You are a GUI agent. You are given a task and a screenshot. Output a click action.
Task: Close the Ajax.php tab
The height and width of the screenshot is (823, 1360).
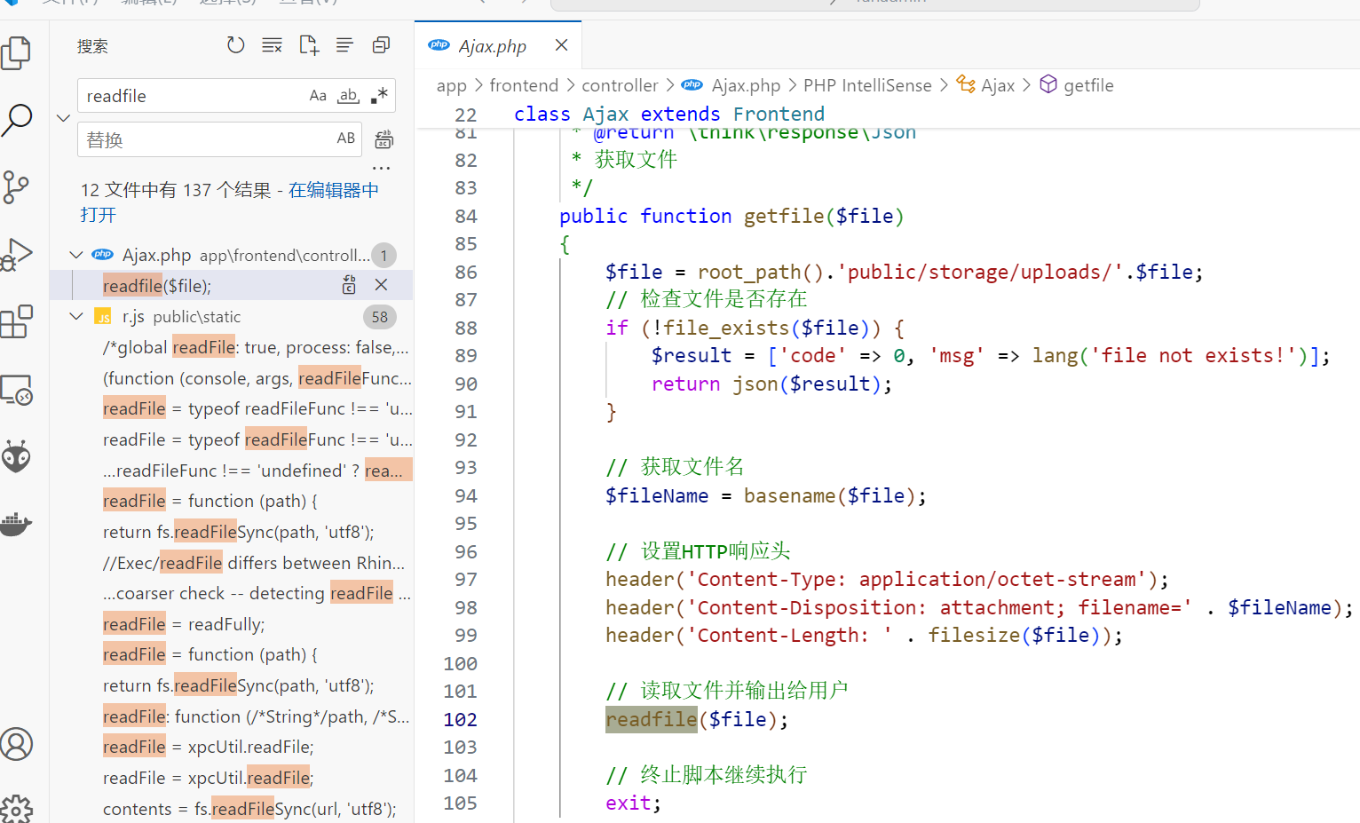pos(561,45)
